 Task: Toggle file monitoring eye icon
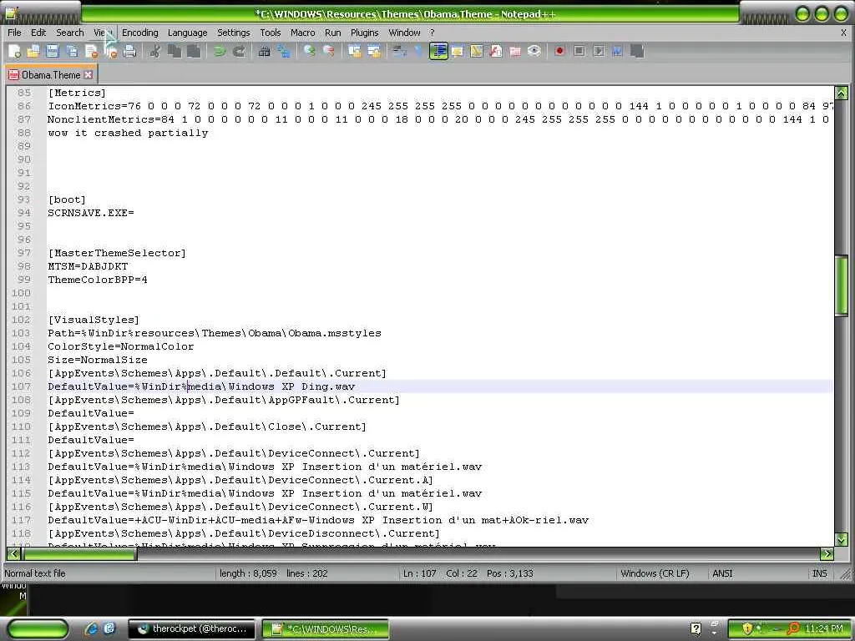coord(534,51)
